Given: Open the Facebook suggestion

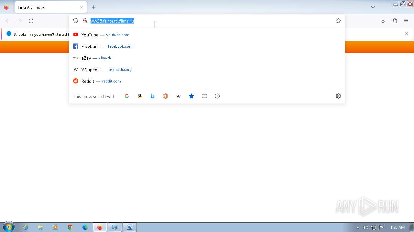Looking at the screenshot, I should 207,46.
